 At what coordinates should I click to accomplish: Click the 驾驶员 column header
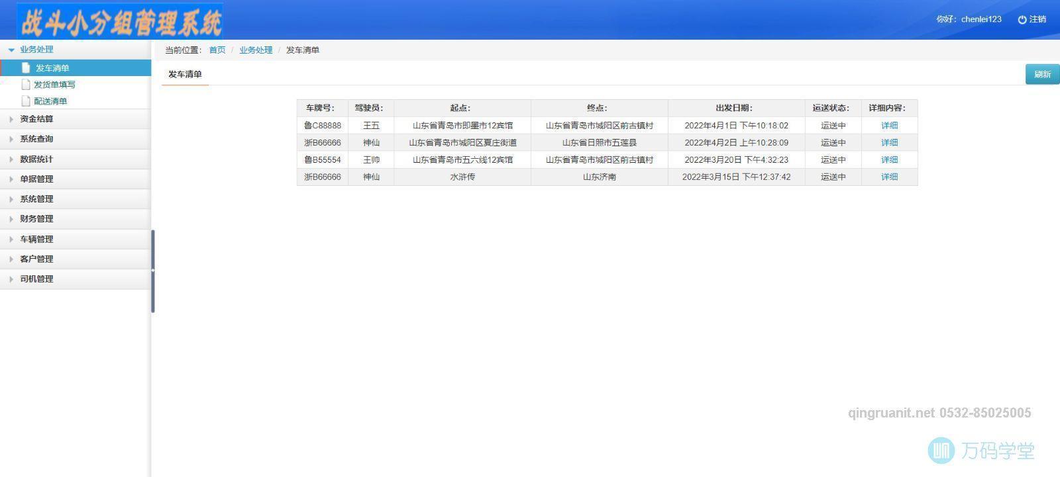click(x=371, y=108)
